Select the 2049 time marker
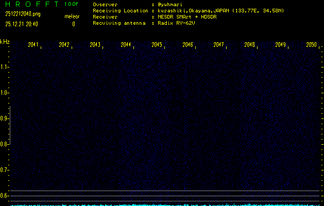324x206 pixels. tap(280, 45)
